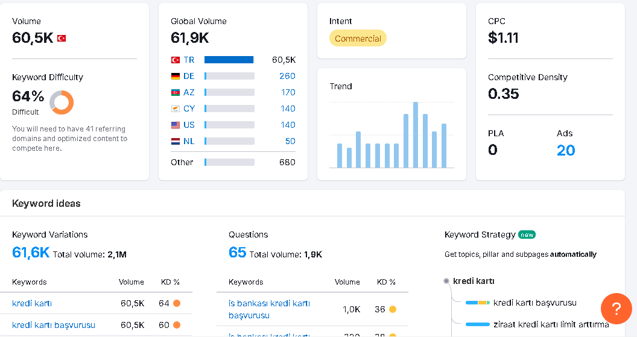637x337 pixels.
Task: Click the tallest bar in the Trend chart
Action: point(415,135)
